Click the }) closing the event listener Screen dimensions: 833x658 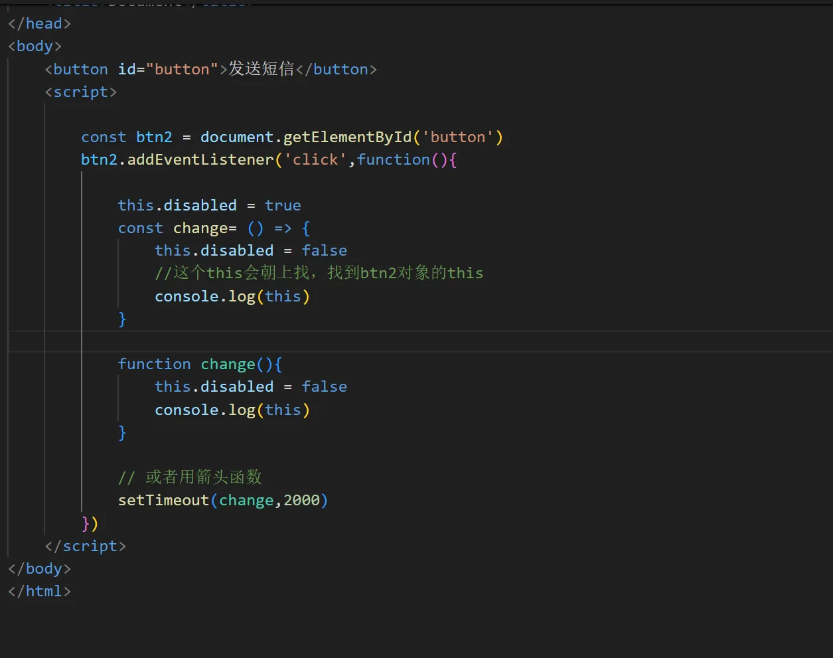click(90, 523)
